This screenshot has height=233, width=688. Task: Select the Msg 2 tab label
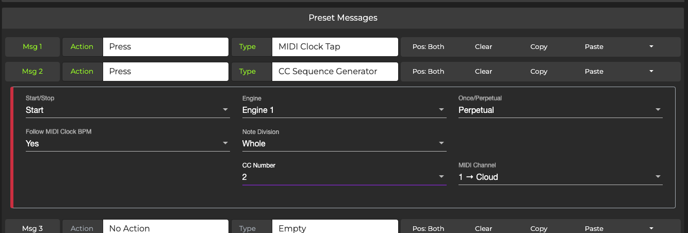pyautogui.click(x=32, y=71)
